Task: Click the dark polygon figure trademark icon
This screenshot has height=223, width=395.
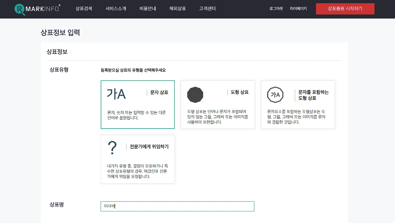Action: point(195,95)
